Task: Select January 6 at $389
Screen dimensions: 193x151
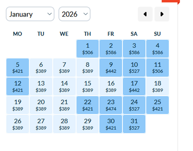Action: click(x=41, y=68)
